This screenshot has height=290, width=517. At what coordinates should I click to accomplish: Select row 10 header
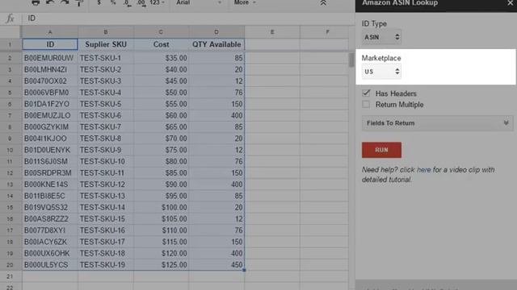[x=10, y=150]
